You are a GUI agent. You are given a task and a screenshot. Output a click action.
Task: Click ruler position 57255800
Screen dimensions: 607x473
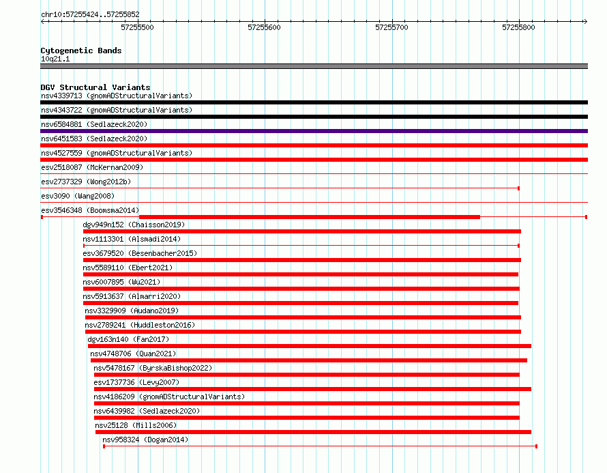518,27
